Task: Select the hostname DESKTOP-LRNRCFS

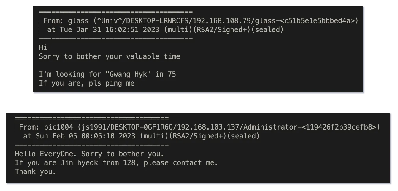Action: click(x=153, y=21)
